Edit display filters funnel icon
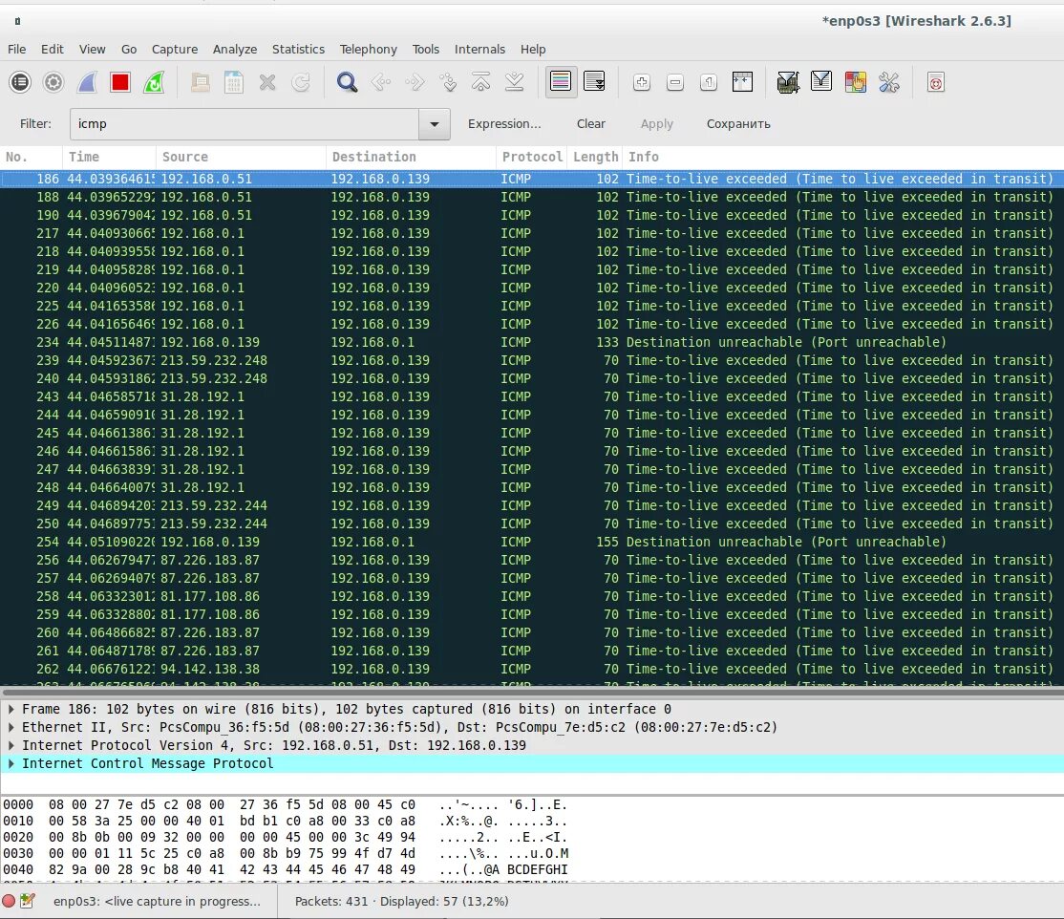The height and width of the screenshot is (919, 1064). (821, 83)
